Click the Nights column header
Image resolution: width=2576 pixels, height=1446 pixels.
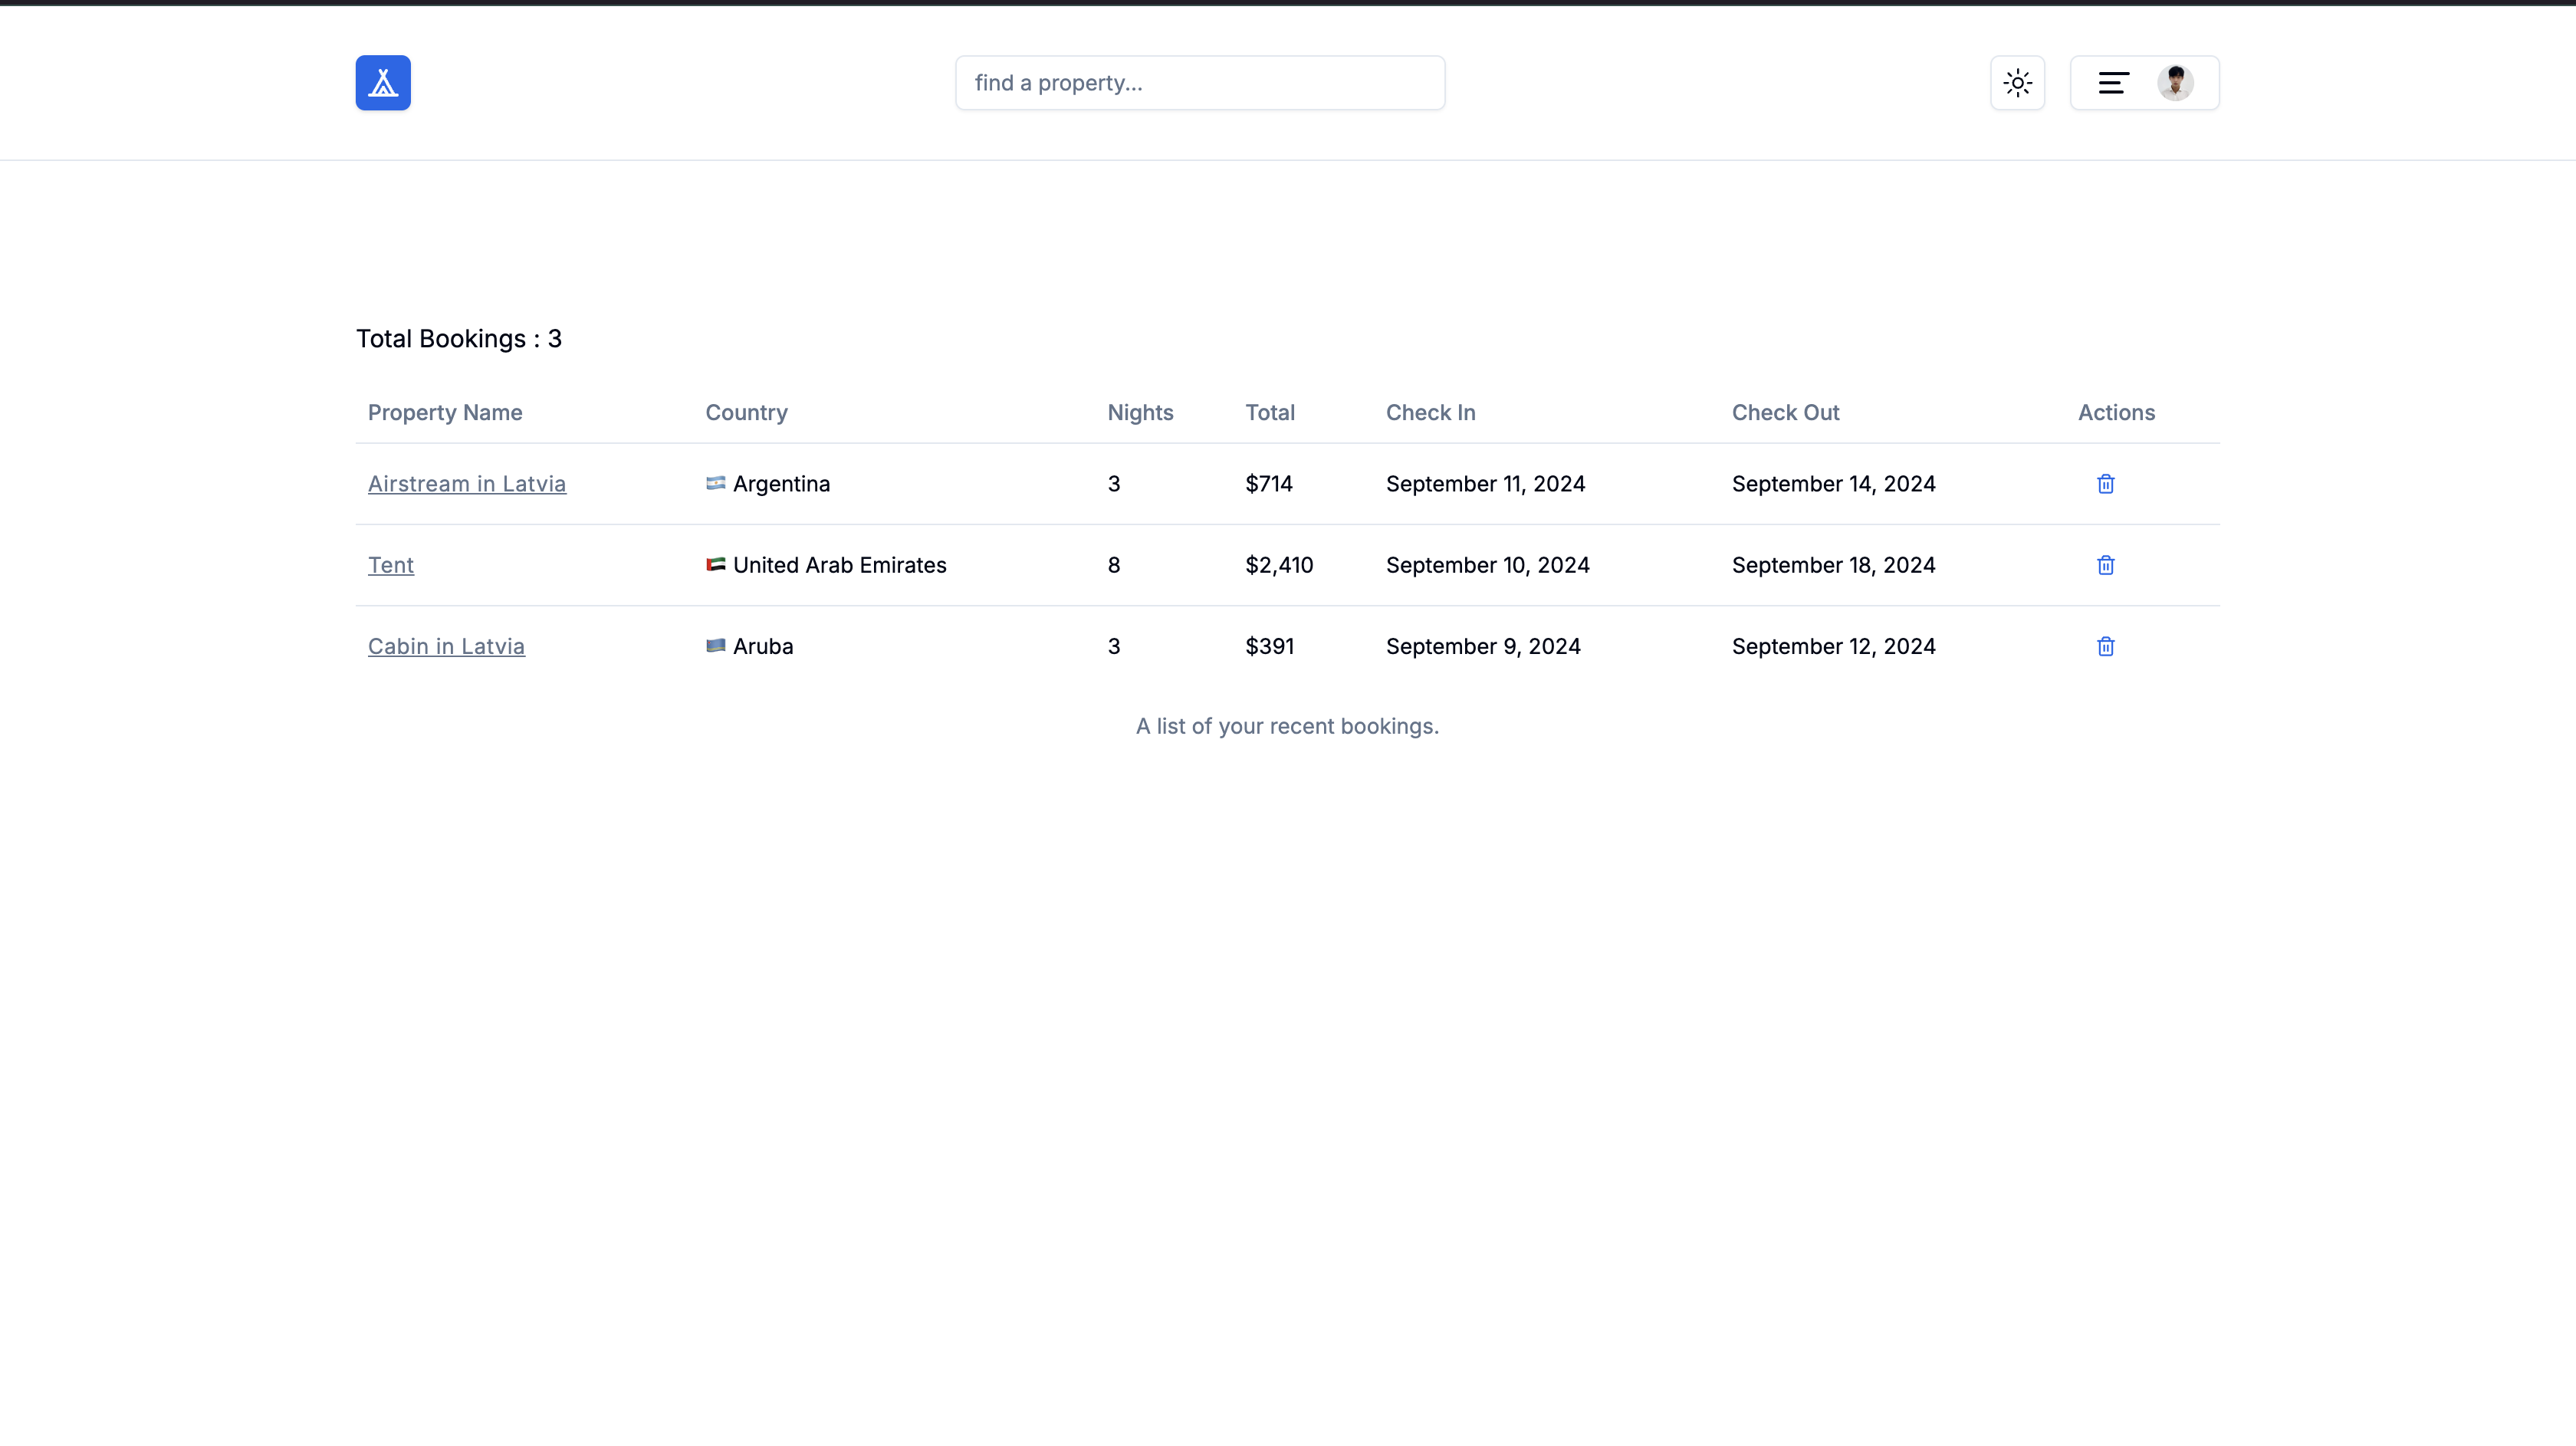coord(1140,412)
